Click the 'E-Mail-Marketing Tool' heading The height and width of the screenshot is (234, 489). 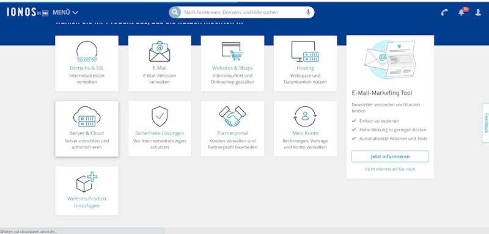pos(381,93)
